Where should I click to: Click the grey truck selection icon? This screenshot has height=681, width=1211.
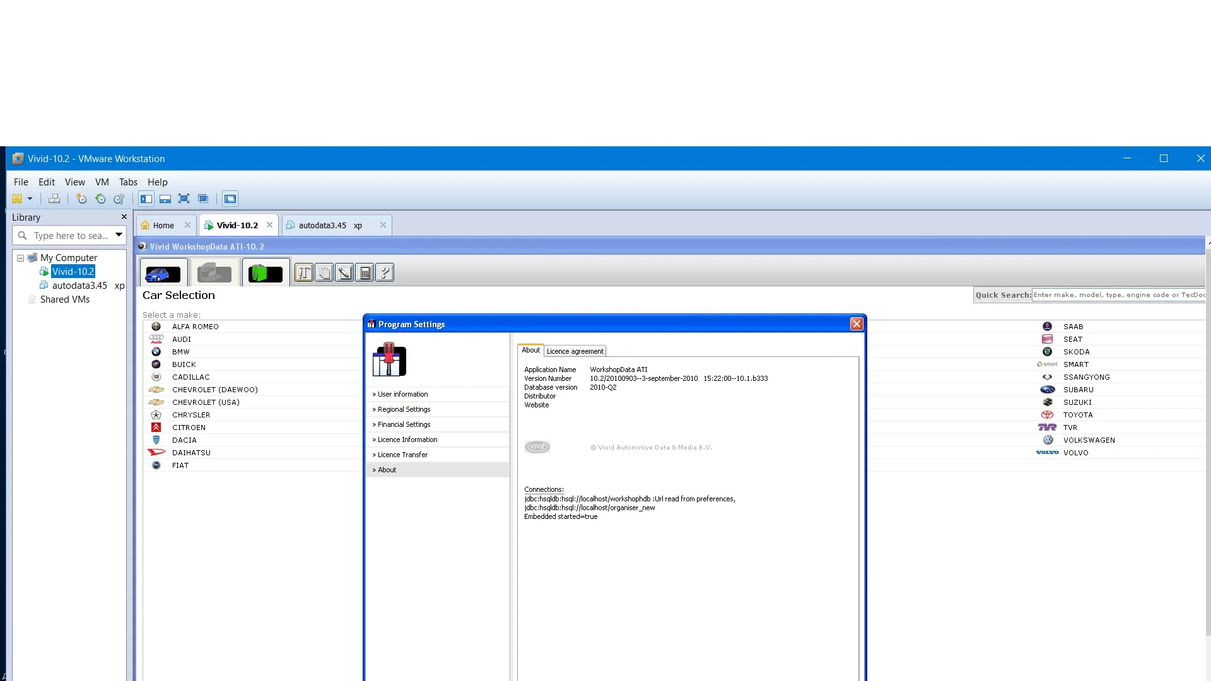point(214,273)
